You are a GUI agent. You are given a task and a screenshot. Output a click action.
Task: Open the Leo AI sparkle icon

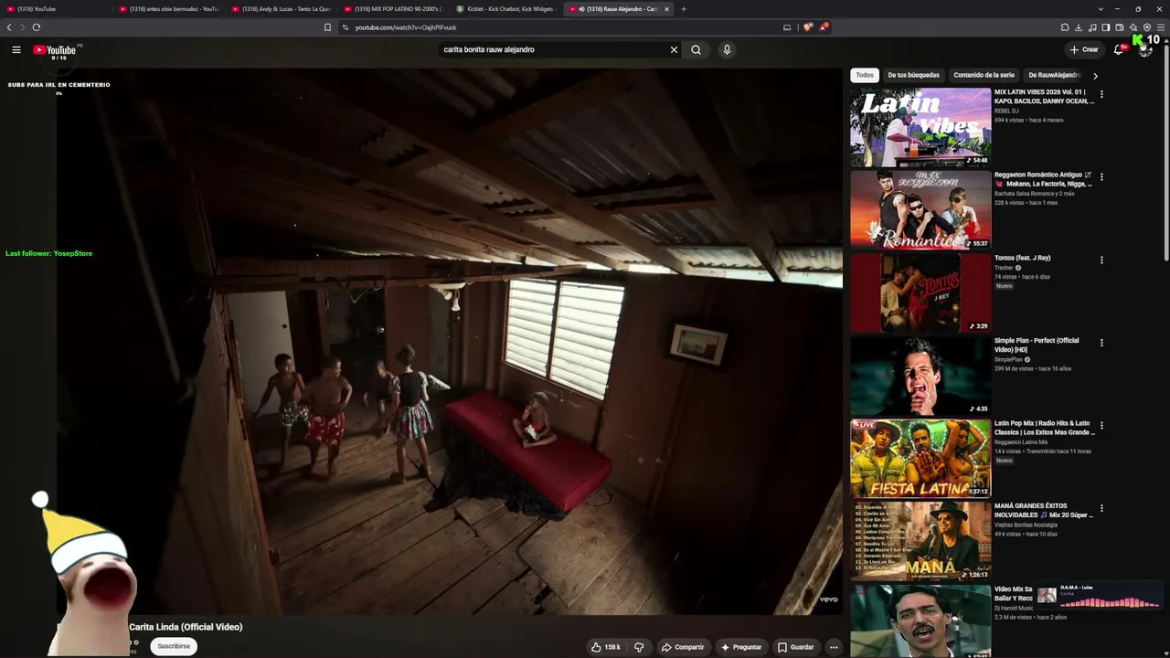tap(1133, 27)
